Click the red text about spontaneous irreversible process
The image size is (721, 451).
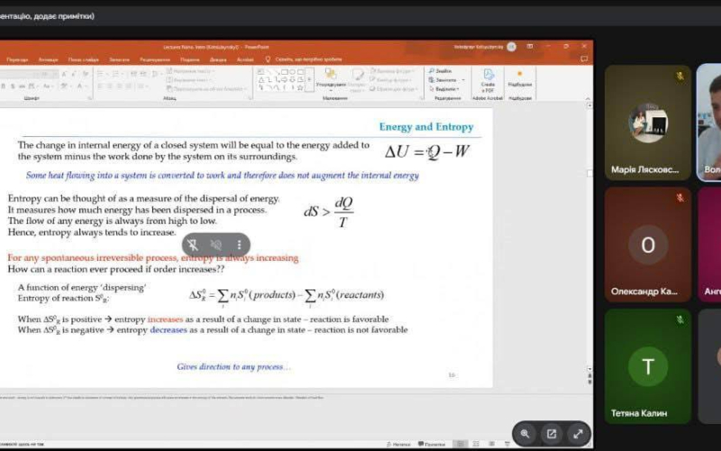[152, 258]
